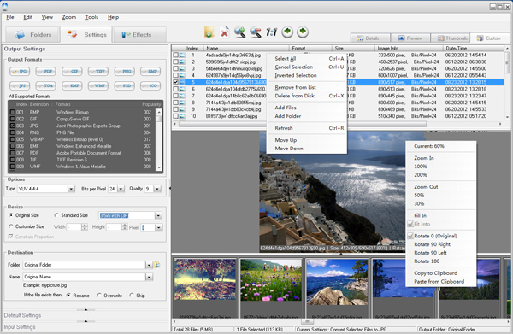
Task: Click the browse folder icon beside Folder field
Action: pos(157,265)
